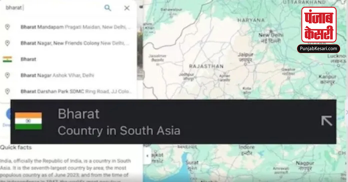Image resolution: width=348 pixels, height=182 pixels.
Task: Click the search magnifier icon
Action: point(108,8)
